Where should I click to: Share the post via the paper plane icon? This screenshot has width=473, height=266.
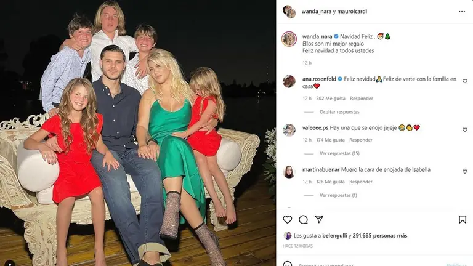pos(319,219)
